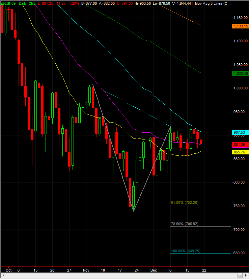Image resolution: width=249 pixels, height=279 pixels.
Task: Click the cyan 907.53 price tag
Action: pos(240,132)
